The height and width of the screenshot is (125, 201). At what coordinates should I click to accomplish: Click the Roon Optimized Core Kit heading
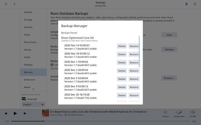77,38
